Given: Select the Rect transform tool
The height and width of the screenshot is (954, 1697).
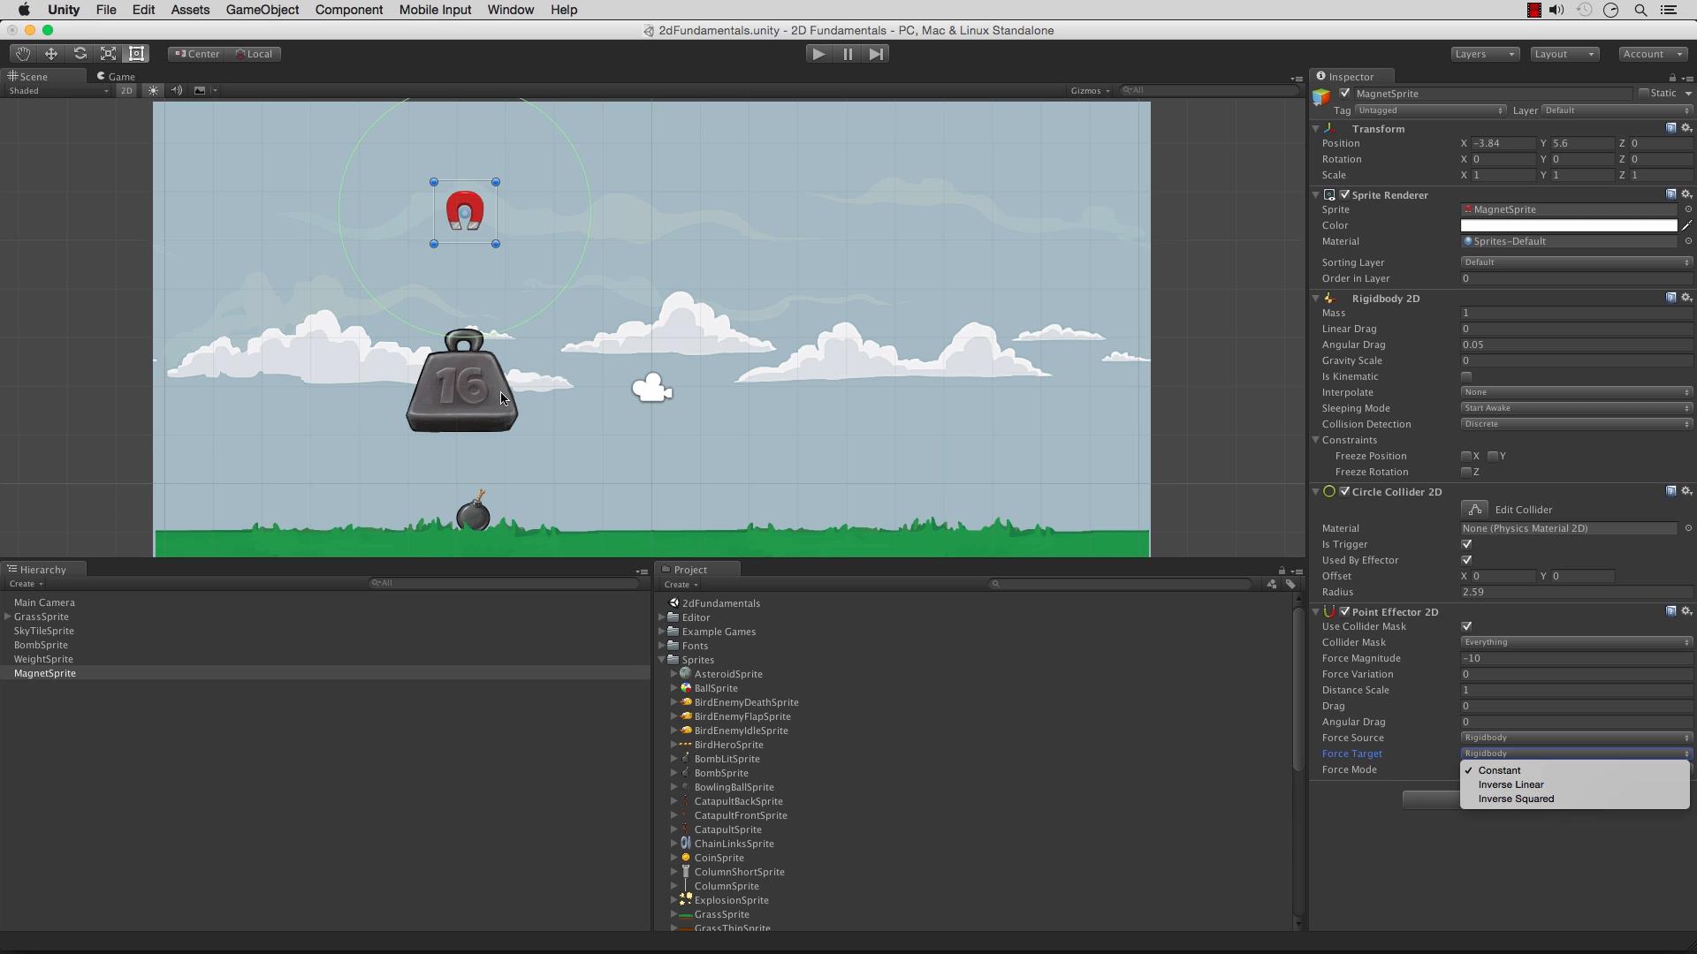Looking at the screenshot, I should point(137,54).
